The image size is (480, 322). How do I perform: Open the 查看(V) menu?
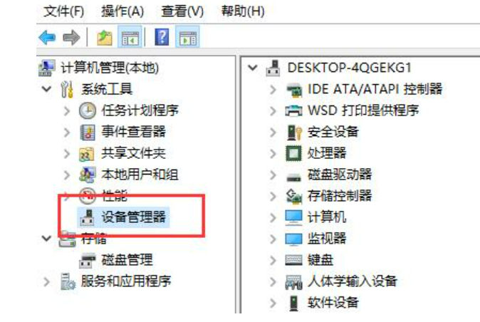[x=182, y=11]
